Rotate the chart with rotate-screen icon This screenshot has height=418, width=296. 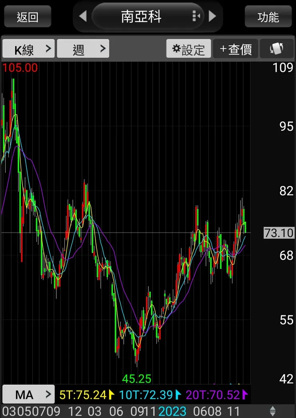[x=276, y=48]
